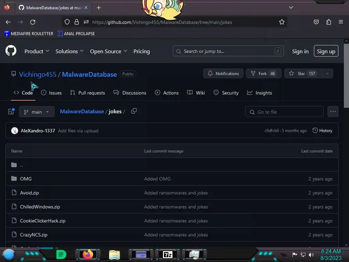The image size is (349, 262).
Task: Open the Firefox taskbar icon
Action: click(88, 254)
